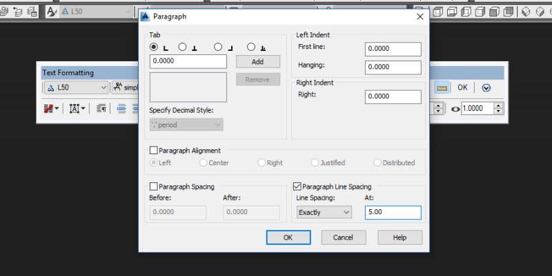
Task: Select the right tab stop radio button
Action: tap(218, 47)
